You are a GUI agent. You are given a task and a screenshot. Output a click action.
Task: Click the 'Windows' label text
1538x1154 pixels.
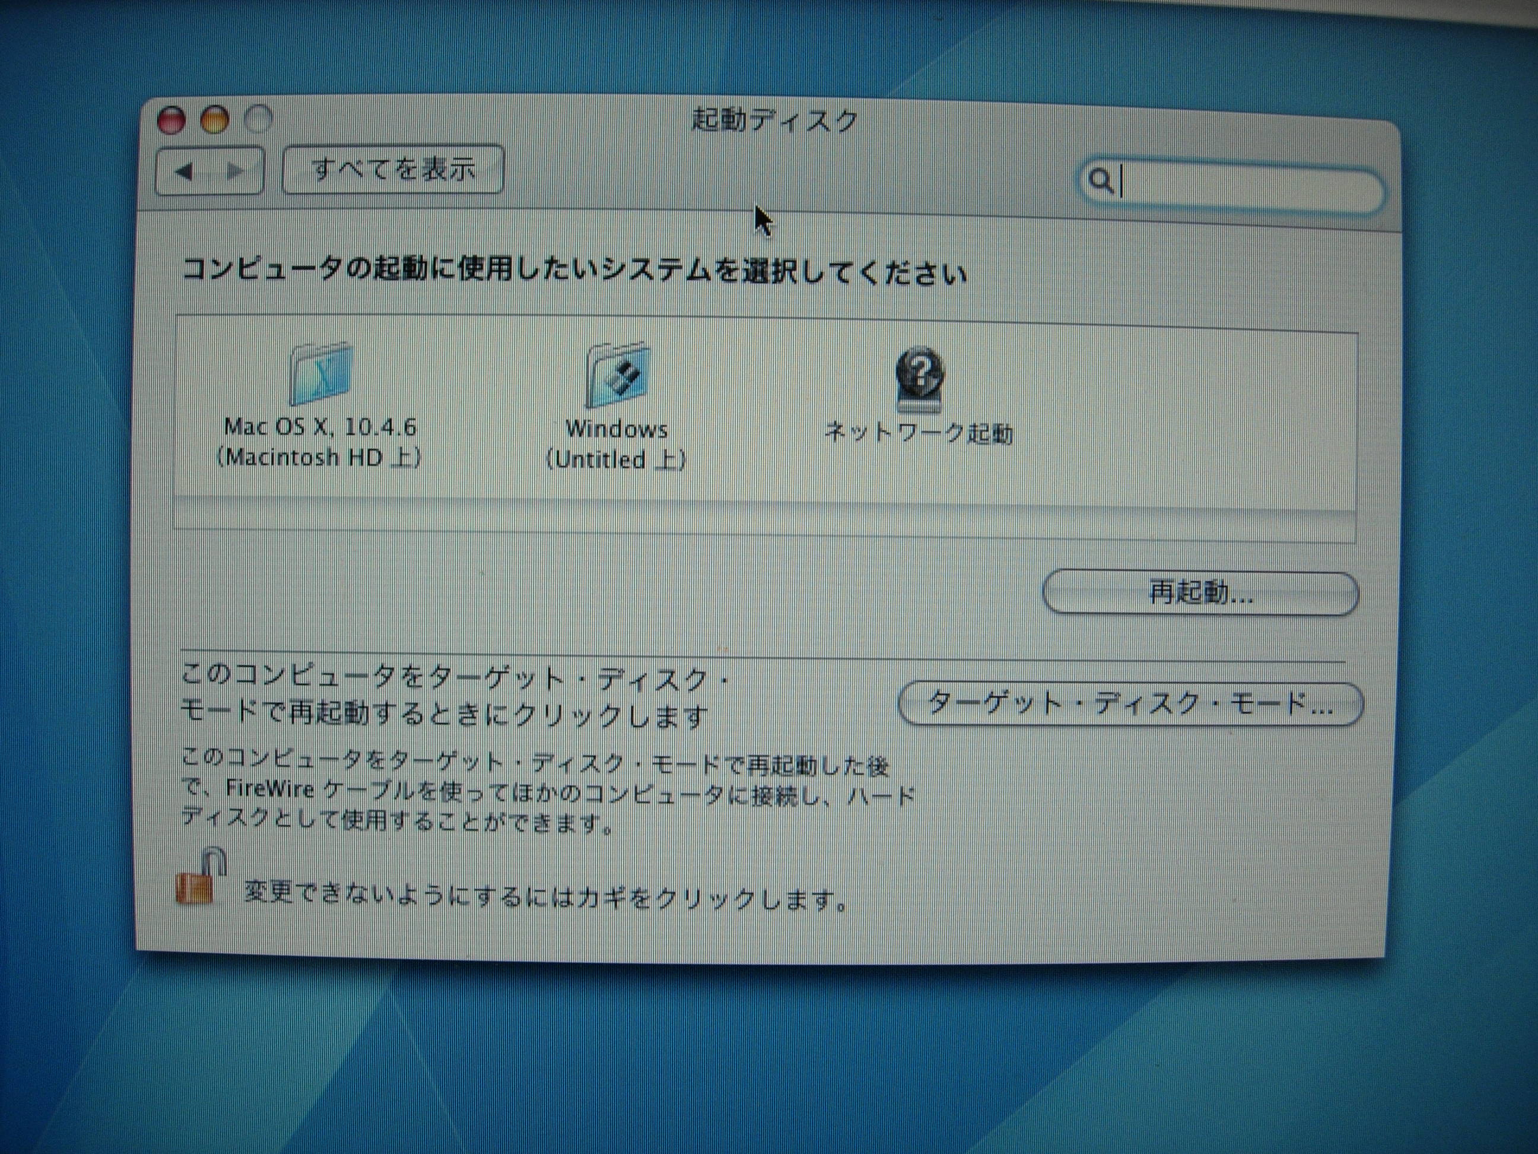617,429
